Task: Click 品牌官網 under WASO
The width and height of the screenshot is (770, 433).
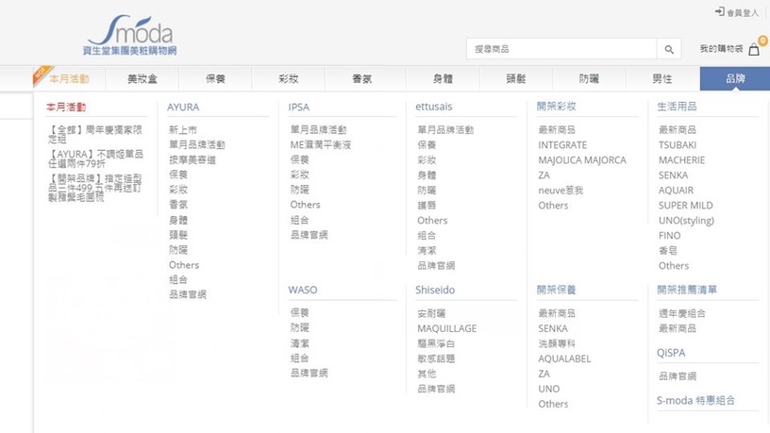Action: click(x=309, y=373)
